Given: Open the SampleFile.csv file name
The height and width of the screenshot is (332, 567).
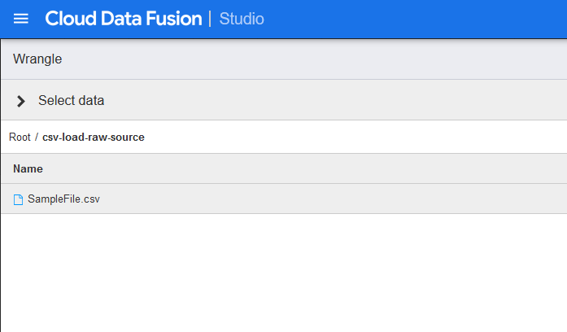Looking at the screenshot, I should pyautogui.click(x=63, y=199).
